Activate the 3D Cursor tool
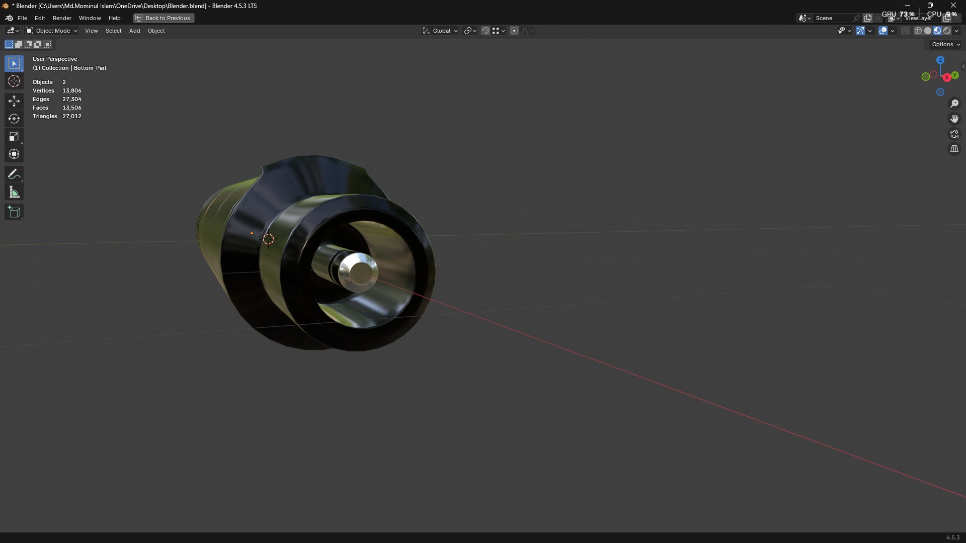The image size is (966, 543). (x=14, y=81)
